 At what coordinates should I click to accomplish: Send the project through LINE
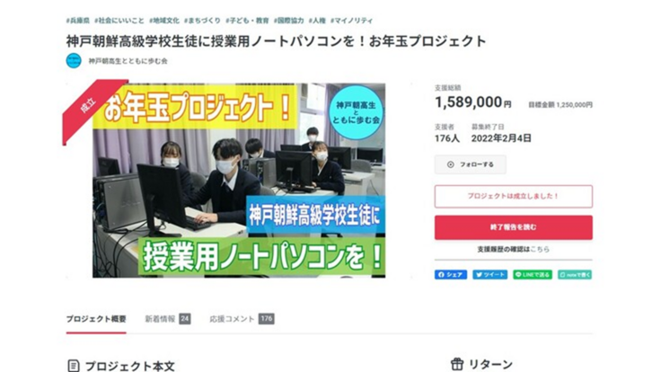click(533, 275)
